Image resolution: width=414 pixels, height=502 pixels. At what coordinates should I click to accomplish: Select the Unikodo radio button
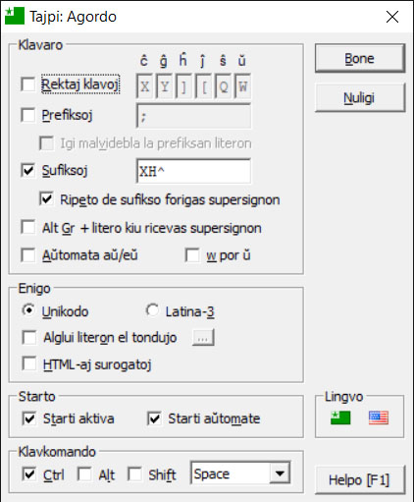pyautogui.click(x=28, y=310)
